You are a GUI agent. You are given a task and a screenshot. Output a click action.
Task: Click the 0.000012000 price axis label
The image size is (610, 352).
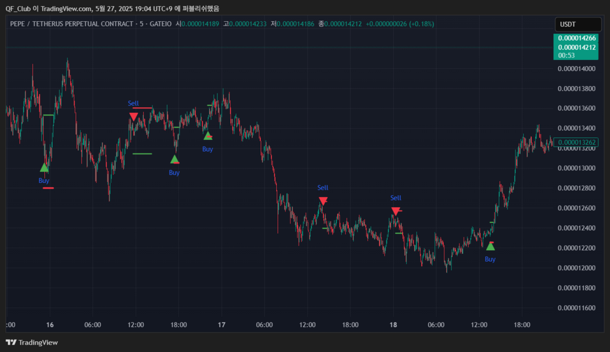click(576, 268)
